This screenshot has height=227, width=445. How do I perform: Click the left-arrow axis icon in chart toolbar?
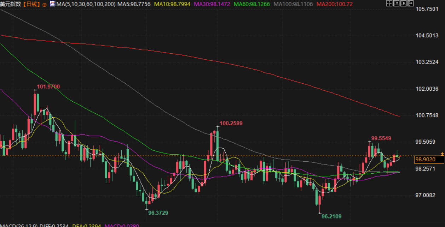[x=396, y=4]
